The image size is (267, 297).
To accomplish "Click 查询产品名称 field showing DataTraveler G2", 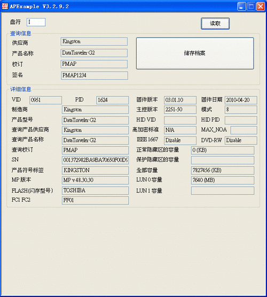I will click(95, 140).
